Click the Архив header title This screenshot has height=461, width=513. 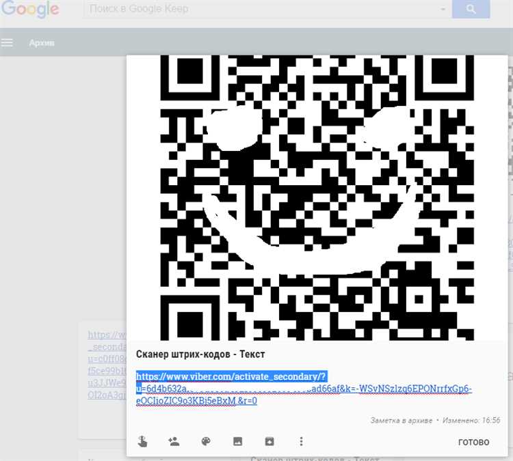[42, 43]
